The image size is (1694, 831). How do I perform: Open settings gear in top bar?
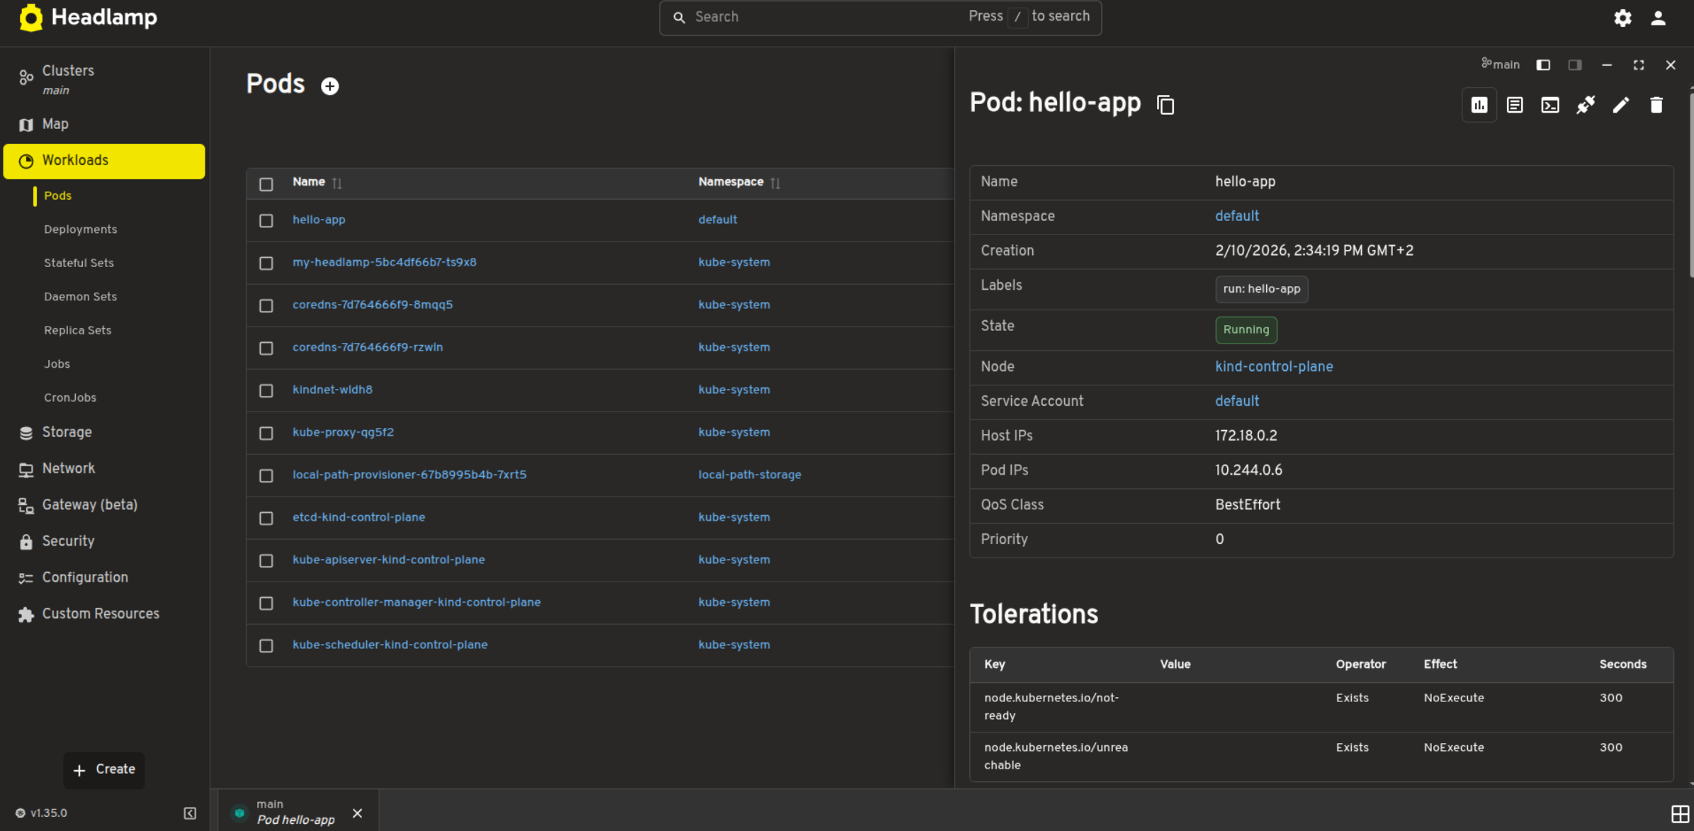point(1622,18)
